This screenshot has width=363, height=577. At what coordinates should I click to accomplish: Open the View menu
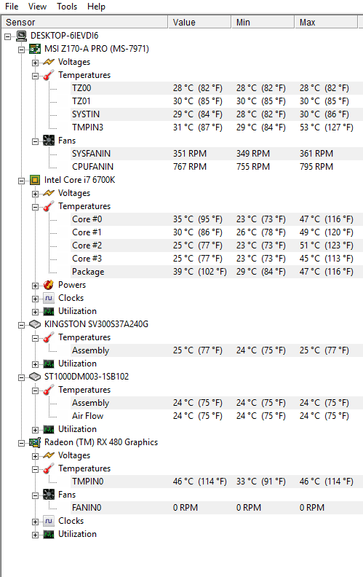(38, 7)
